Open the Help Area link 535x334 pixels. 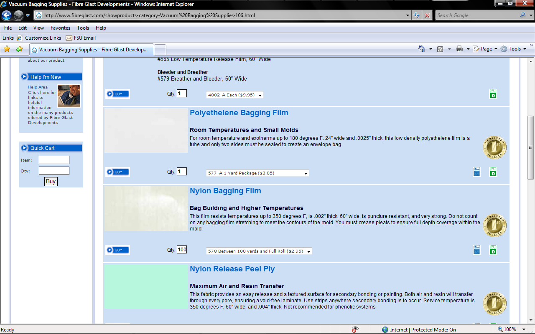tap(38, 87)
